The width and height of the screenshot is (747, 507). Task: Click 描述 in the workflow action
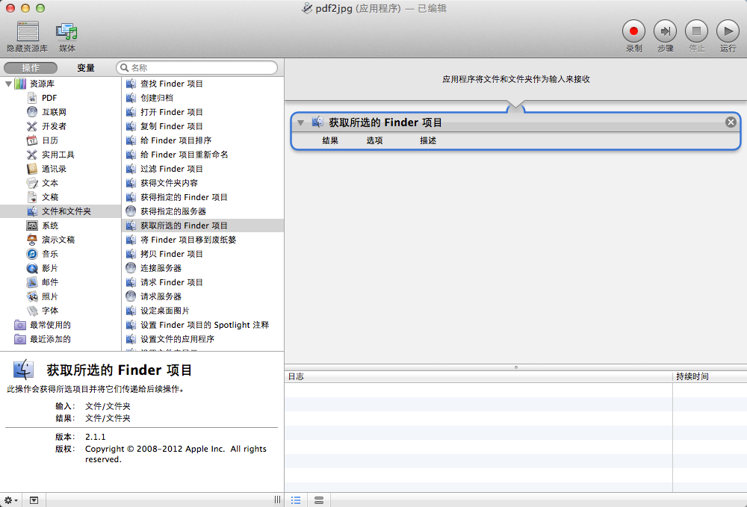428,140
